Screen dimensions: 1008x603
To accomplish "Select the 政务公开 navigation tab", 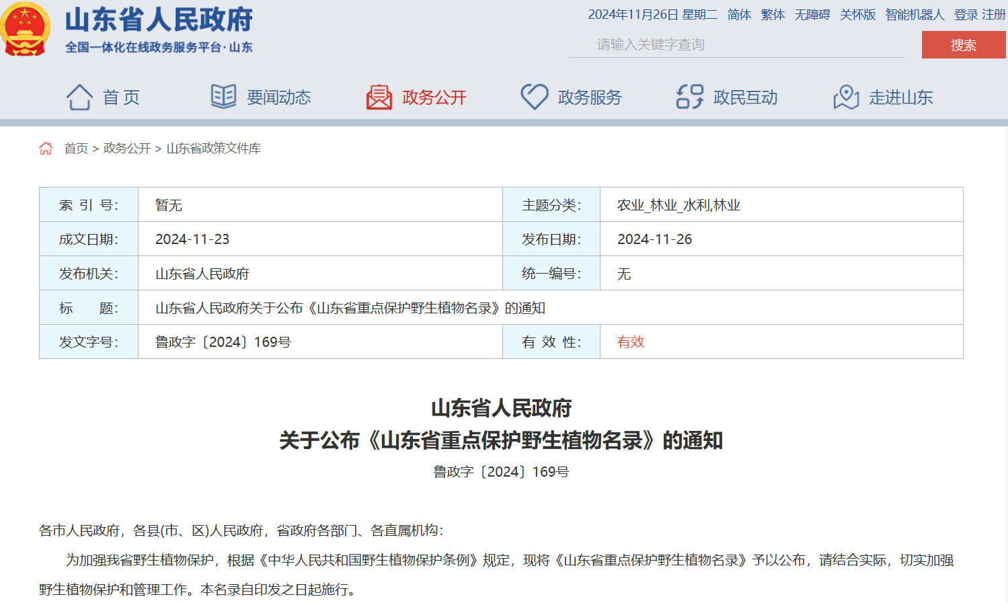I will coord(434,97).
